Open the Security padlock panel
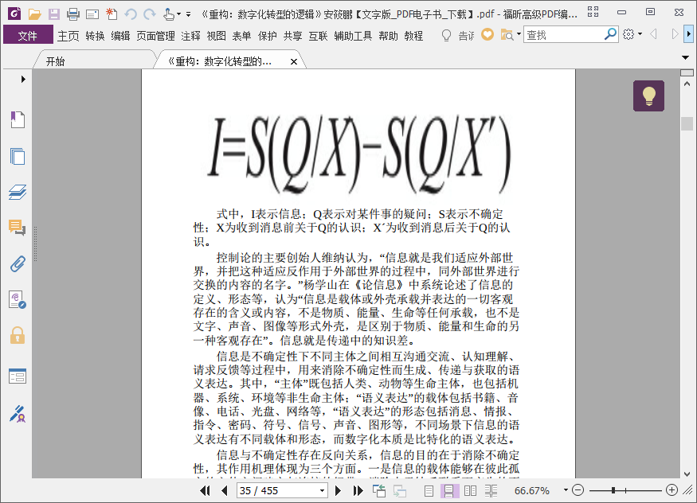The image size is (697, 503). click(18, 336)
